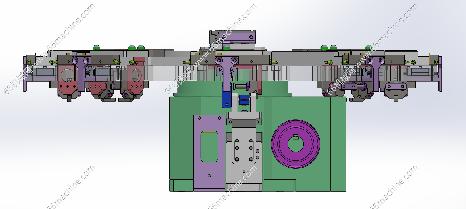466x209 pixels.
Task: Click the right slot in gray slotted plate
Action: coord(251,150)
